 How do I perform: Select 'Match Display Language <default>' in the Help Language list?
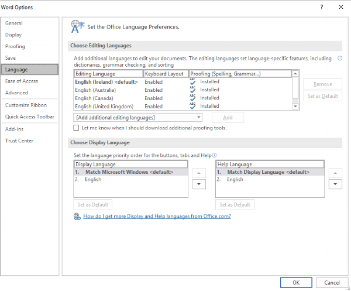pyautogui.click(x=270, y=172)
